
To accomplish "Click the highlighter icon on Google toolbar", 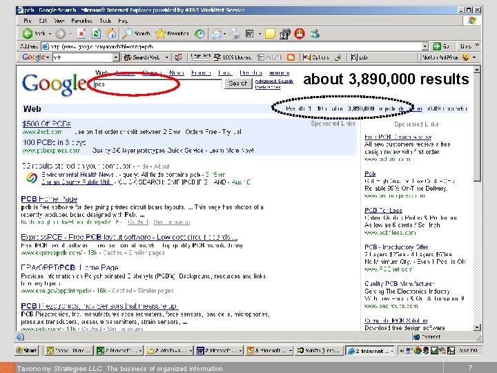I will click(338, 57).
